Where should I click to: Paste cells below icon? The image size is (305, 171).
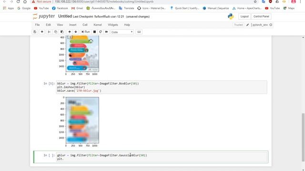coord(62,32)
